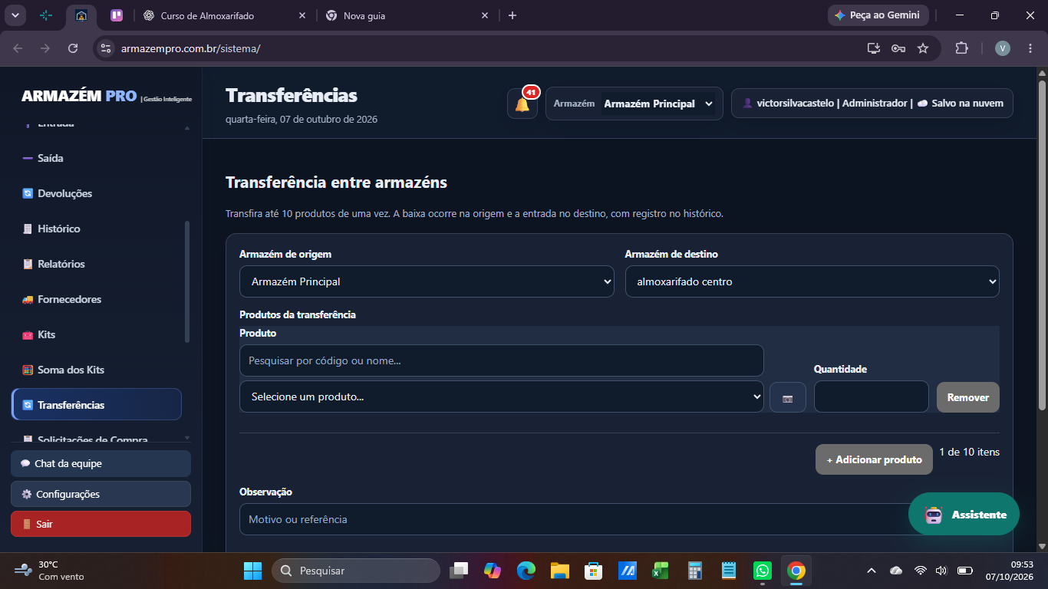The height and width of the screenshot is (589, 1048).
Task: Click the sidebar scrollbar thumb
Action: pos(187,282)
